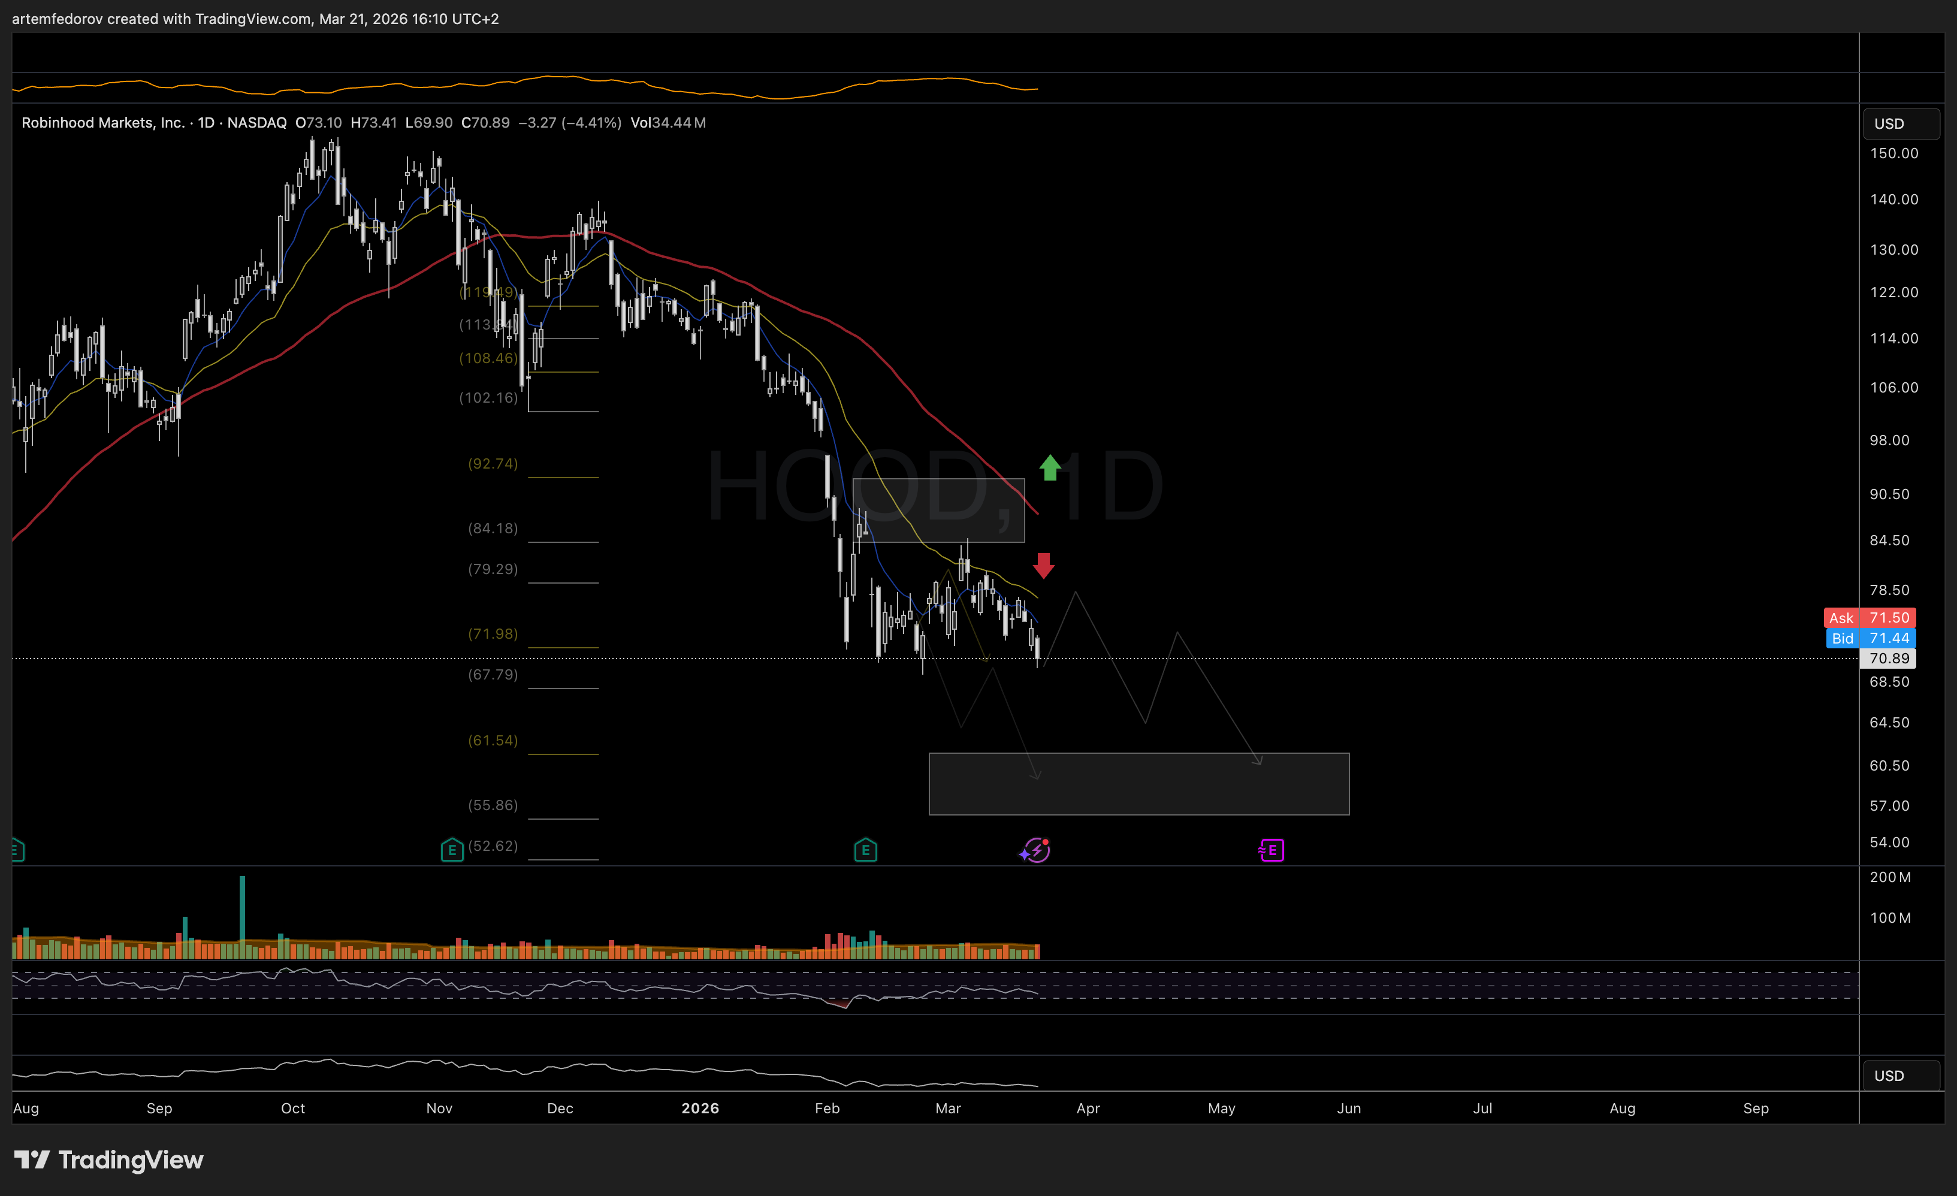
Task: Click the 90.50 price scale label
Action: point(1889,494)
